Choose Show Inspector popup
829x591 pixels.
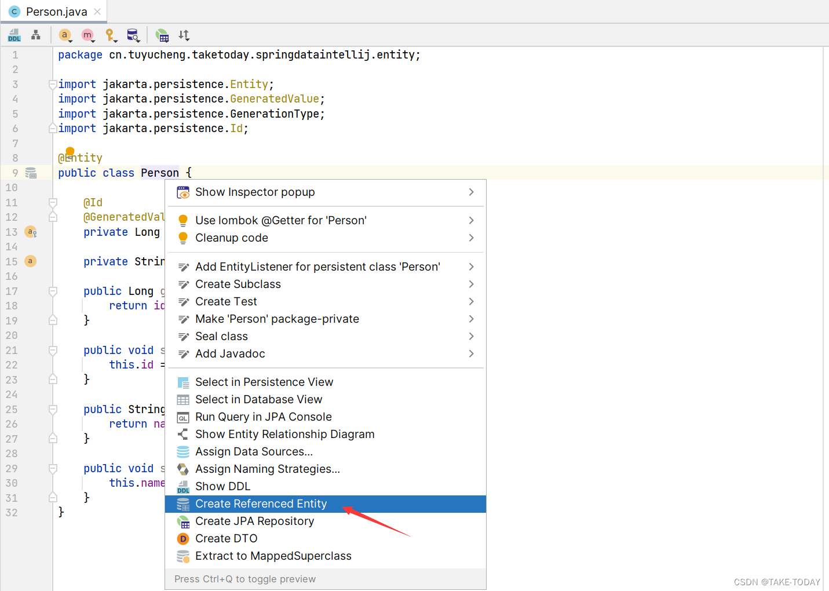326,192
